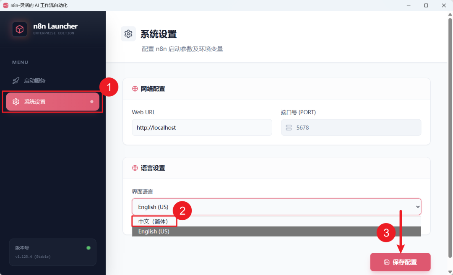The image size is (453, 275).
Task: Click the vertical scrollbar on the right
Action: point(450,138)
